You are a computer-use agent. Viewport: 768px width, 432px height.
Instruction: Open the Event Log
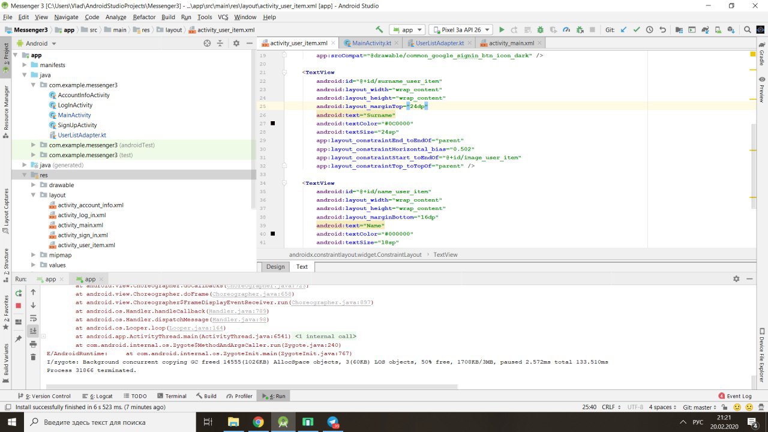click(x=735, y=396)
